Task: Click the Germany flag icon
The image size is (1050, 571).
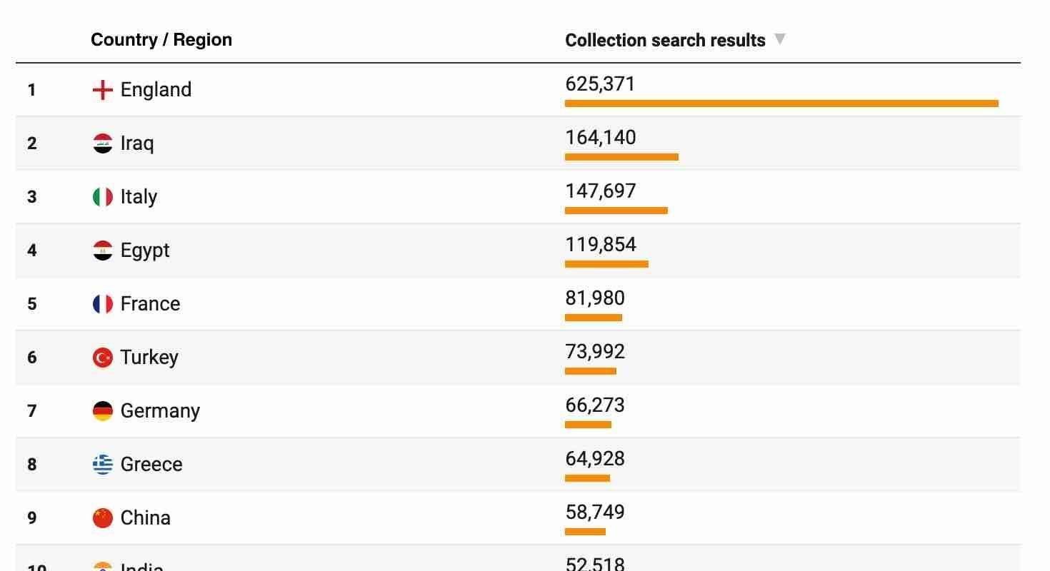Action: (x=103, y=411)
